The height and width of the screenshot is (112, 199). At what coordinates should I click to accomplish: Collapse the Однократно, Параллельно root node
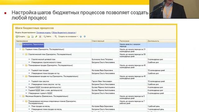pos(17,44)
